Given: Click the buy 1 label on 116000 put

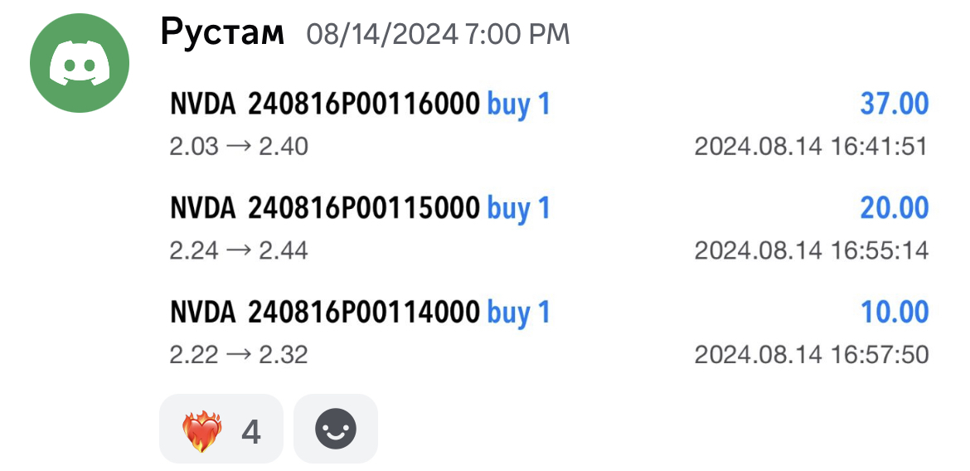Looking at the screenshot, I should click(x=518, y=104).
